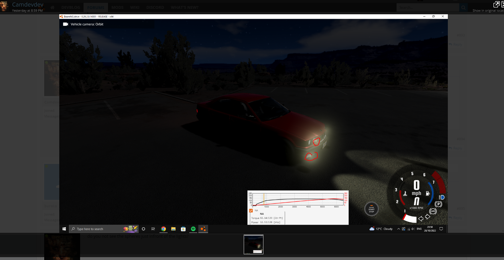
Task: Open the notification center icon
Action: (x=441, y=229)
